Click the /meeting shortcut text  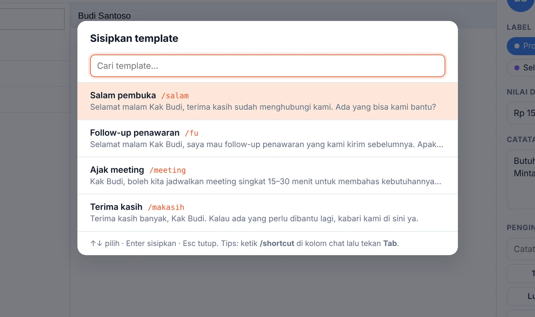click(x=167, y=170)
